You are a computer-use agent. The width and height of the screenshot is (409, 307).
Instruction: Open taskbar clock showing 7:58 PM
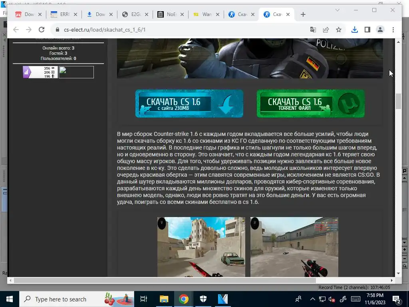[375, 299]
